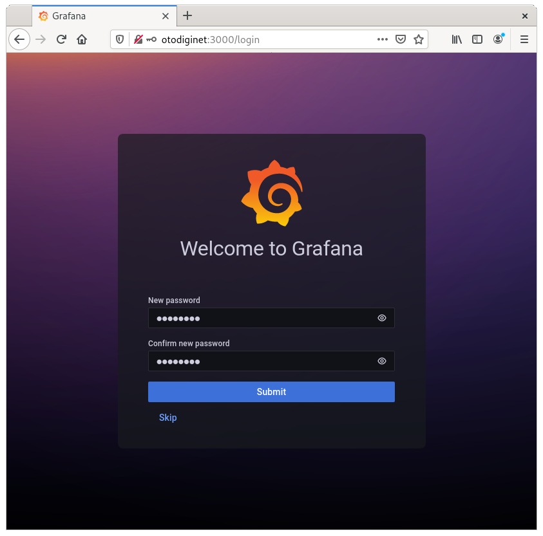The height and width of the screenshot is (536, 543).
Task: Focus the Confirm new password field
Action: point(271,361)
